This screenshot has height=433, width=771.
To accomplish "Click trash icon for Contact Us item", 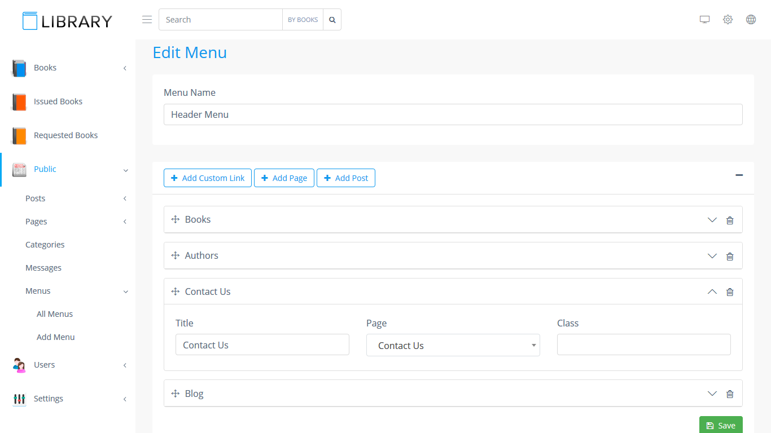I will click(x=730, y=292).
